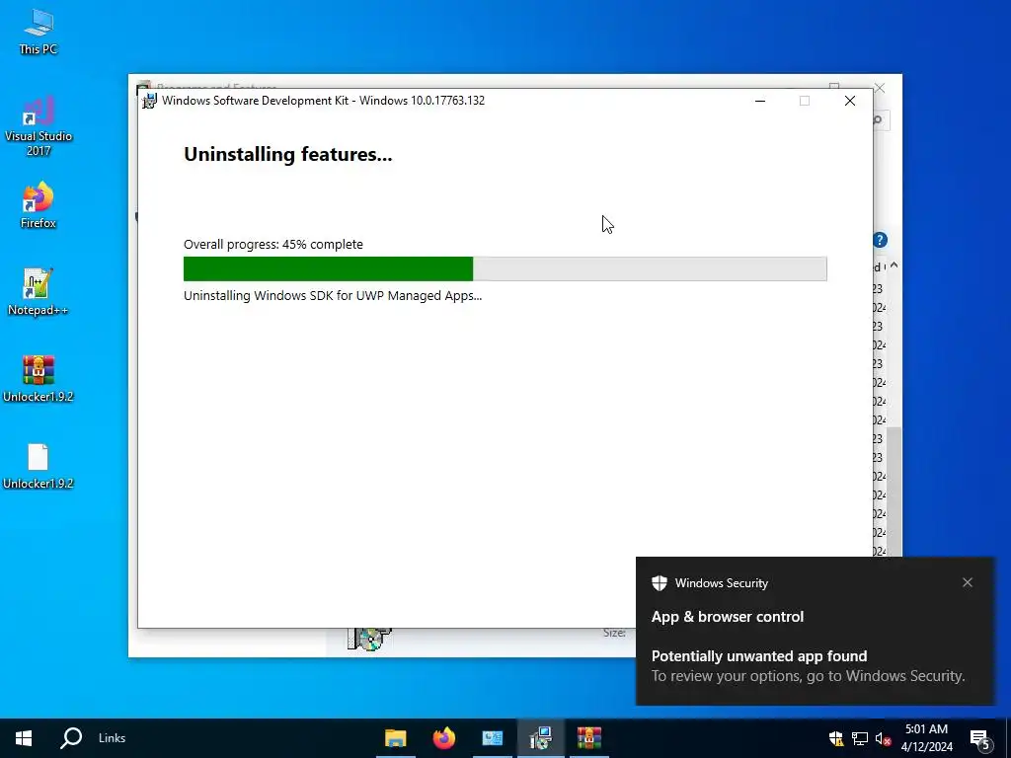Switch to Firefox in the taskbar
Image resolution: width=1011 pixels, height=758 pixels.
coord(443,738)
